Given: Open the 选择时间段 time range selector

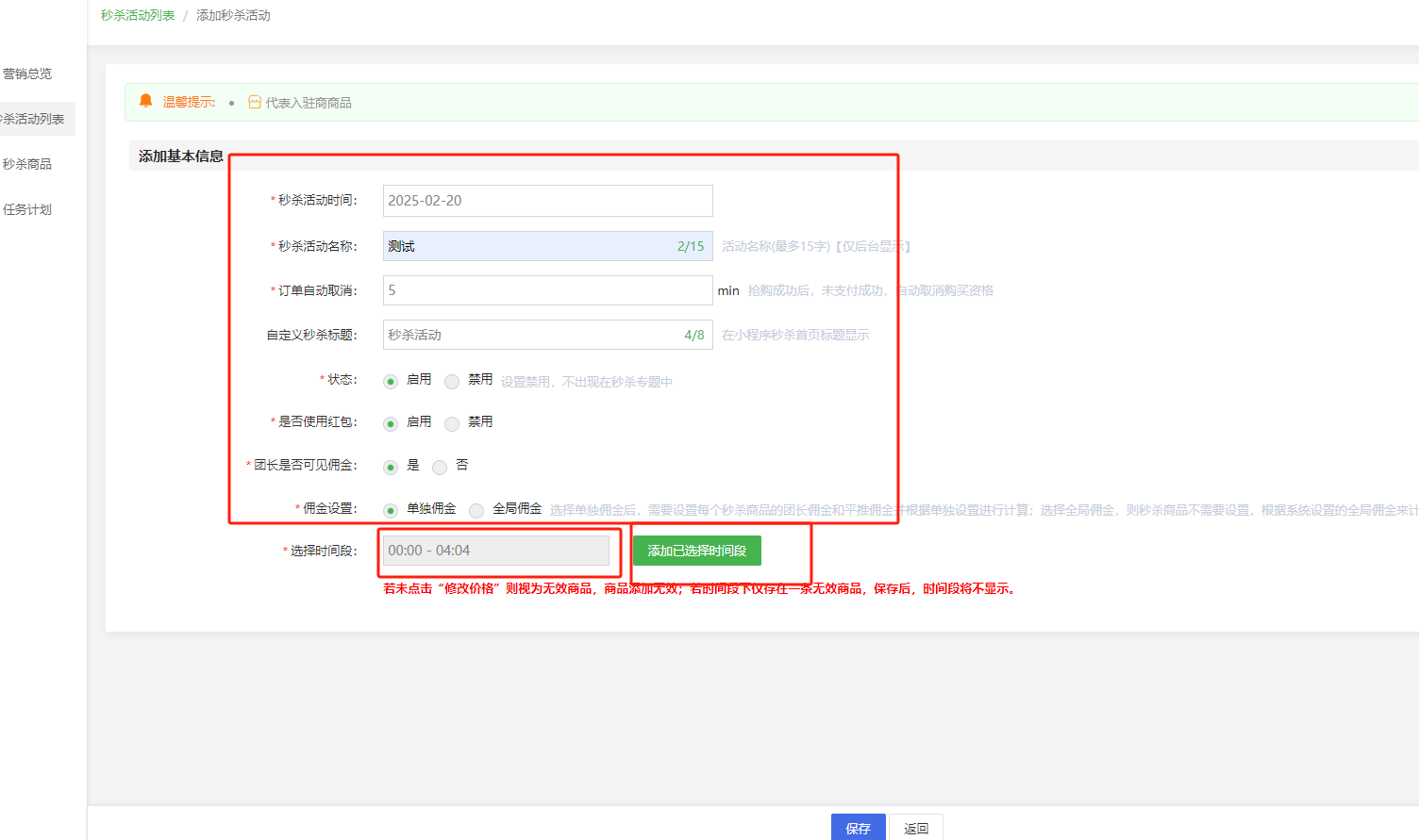Looking at the screenshot, I should tap(496, 551).
